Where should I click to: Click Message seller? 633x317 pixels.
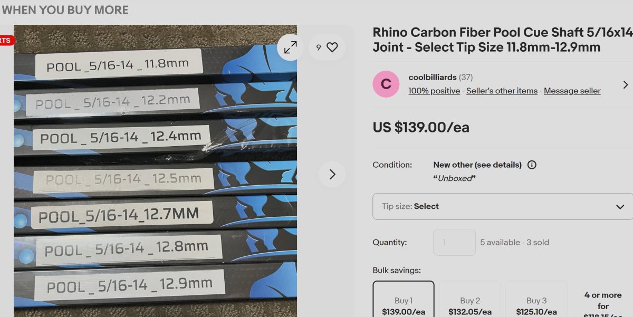(x=572, y=91)
